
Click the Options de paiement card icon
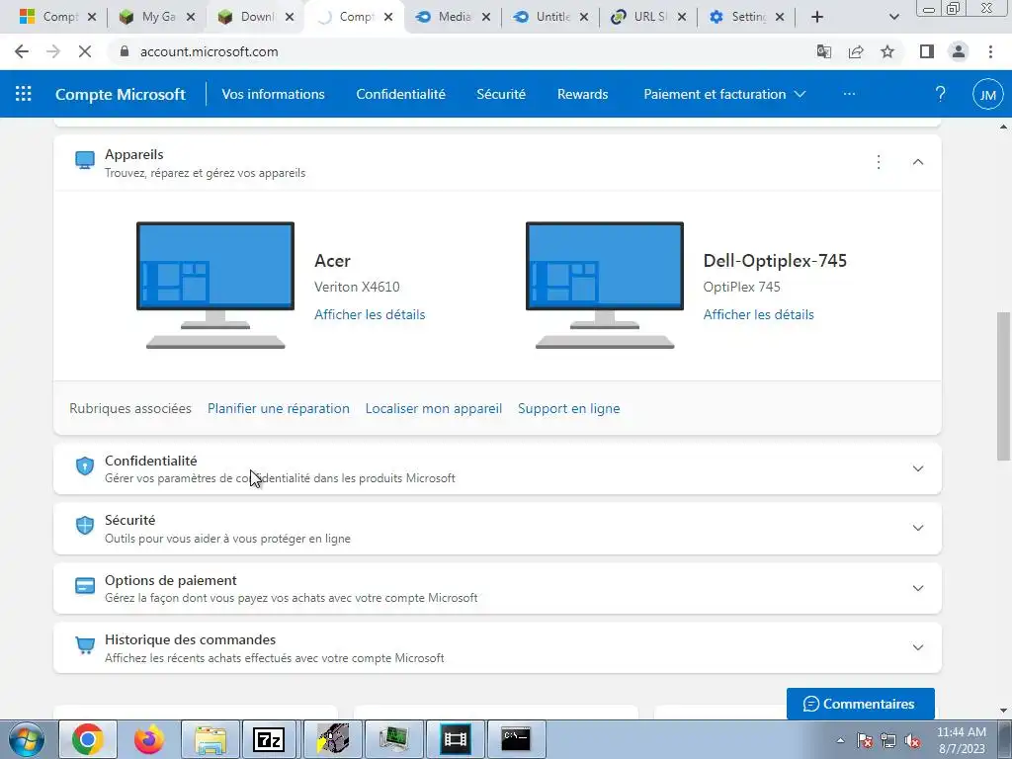(85, 586)
